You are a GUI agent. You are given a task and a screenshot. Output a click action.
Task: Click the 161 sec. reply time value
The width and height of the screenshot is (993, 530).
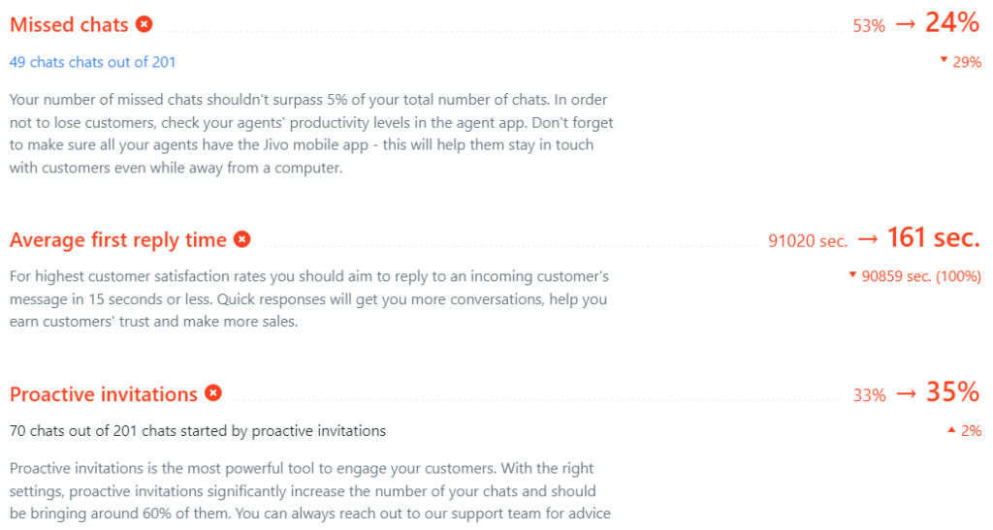coord(933,237)
